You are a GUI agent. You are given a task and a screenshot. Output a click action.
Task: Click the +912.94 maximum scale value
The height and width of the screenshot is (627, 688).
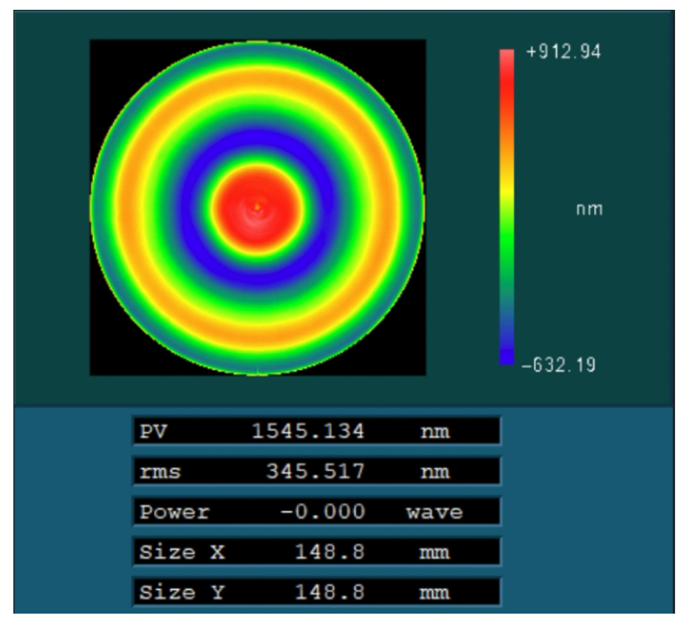[563, 52]
